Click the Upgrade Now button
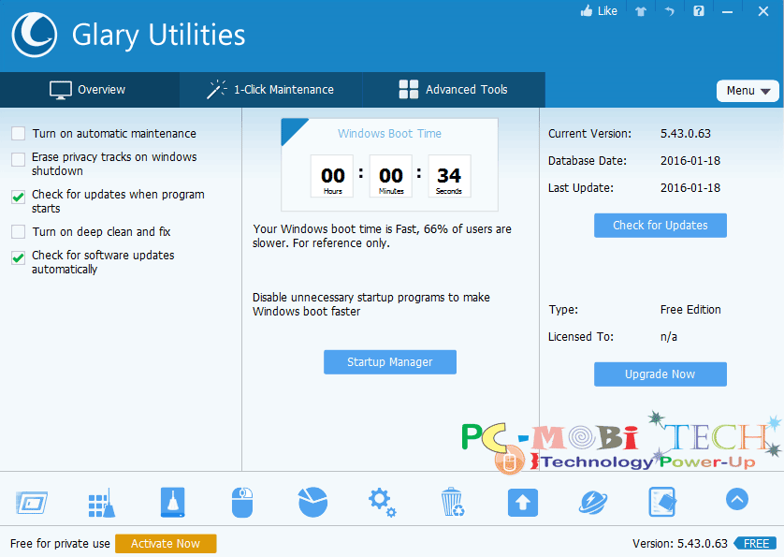This screenshot has width=784, height=557. click(x=660, y=374)
